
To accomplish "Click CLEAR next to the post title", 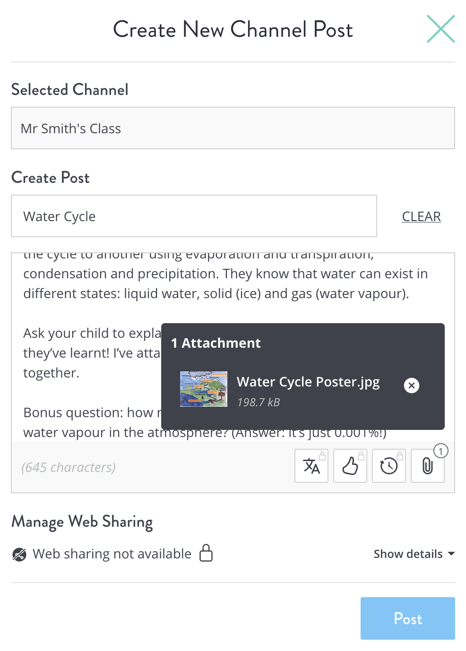I will click(x=421, y=216).
